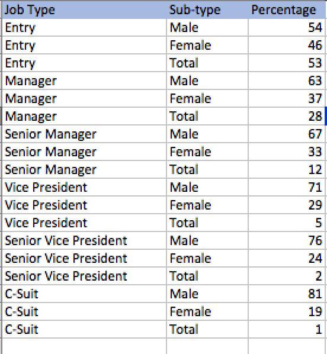
Task: Select the Sub-type header cell
Action: [207, 10]
